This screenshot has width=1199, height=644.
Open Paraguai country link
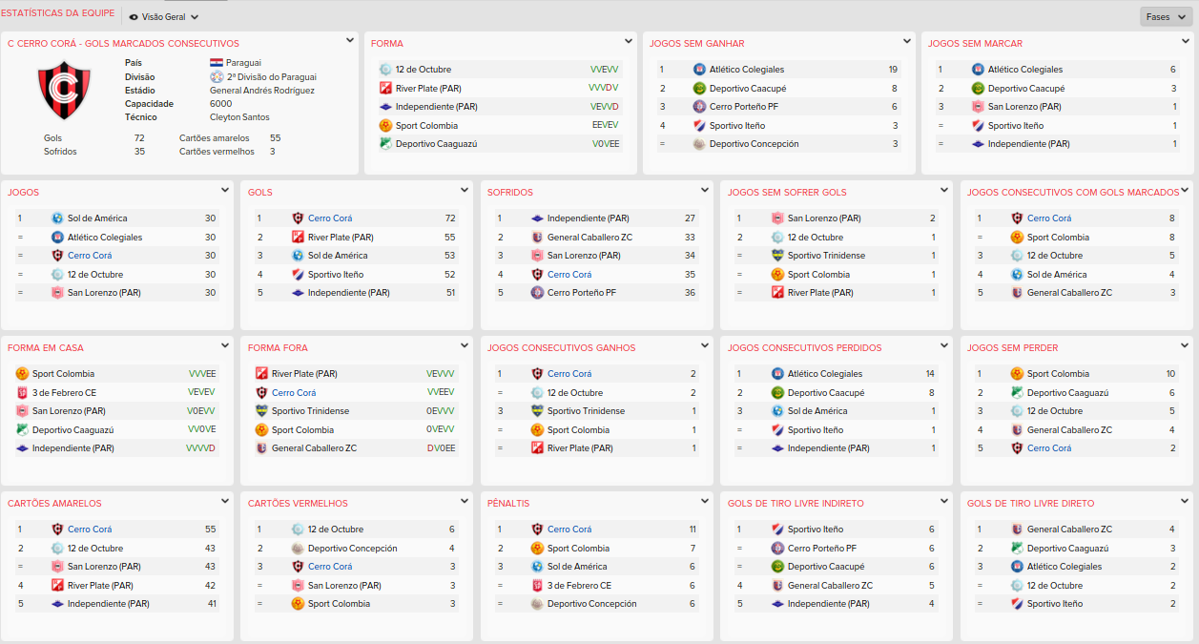pyautogui.click(x=243, y=62)
